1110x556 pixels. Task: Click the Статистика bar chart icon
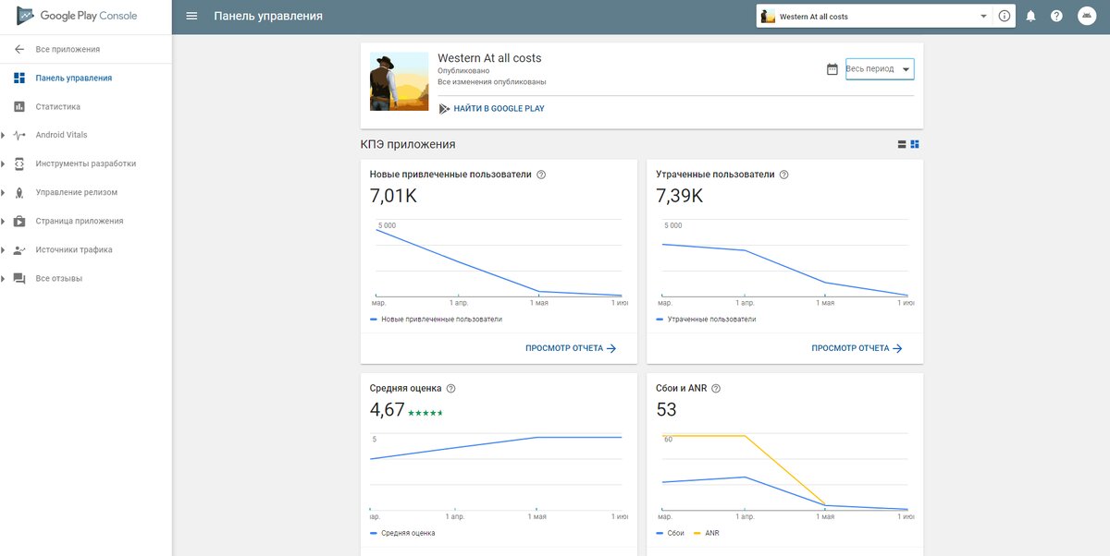pyautogui.click(x=19, y=106)
